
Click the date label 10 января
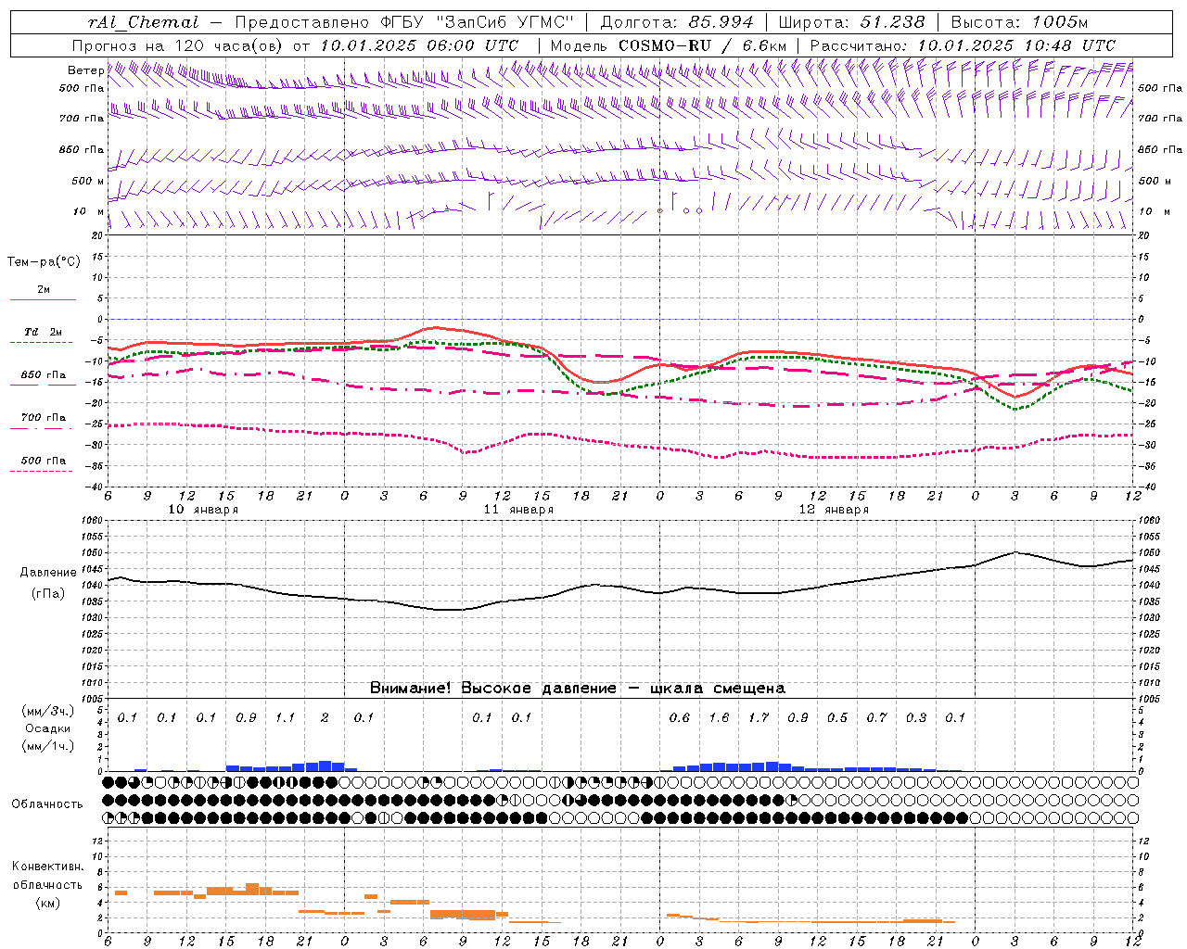click(203, 510)
